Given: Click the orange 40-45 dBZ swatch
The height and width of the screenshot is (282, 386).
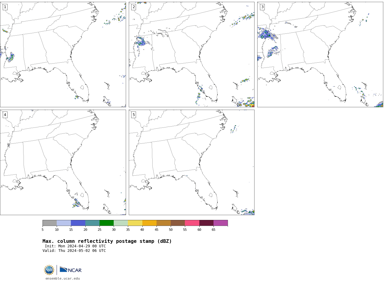Looking at the screenshot, I should click(x=149, y=223).
